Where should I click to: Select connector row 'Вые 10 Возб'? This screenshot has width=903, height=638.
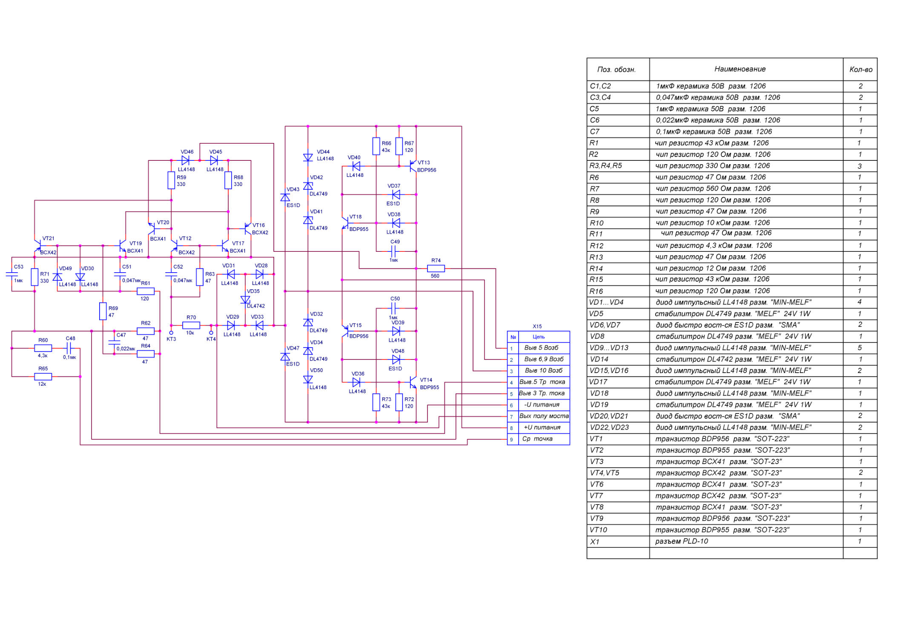coord(538,371)
